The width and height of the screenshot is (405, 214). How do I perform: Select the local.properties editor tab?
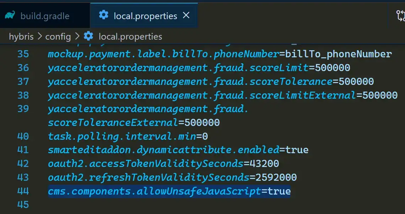pos(145,16)
